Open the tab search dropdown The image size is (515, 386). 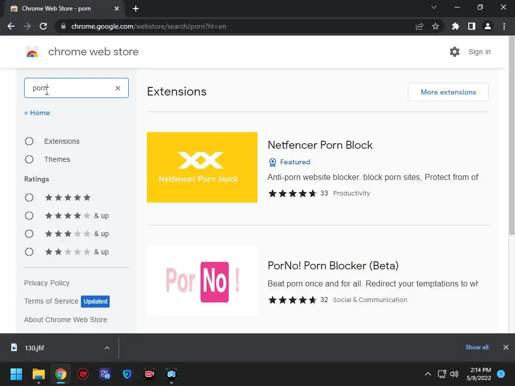434,7
